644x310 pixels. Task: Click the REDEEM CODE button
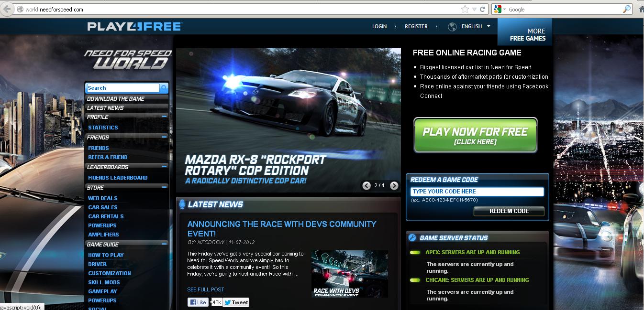click(x=509, y=211)
